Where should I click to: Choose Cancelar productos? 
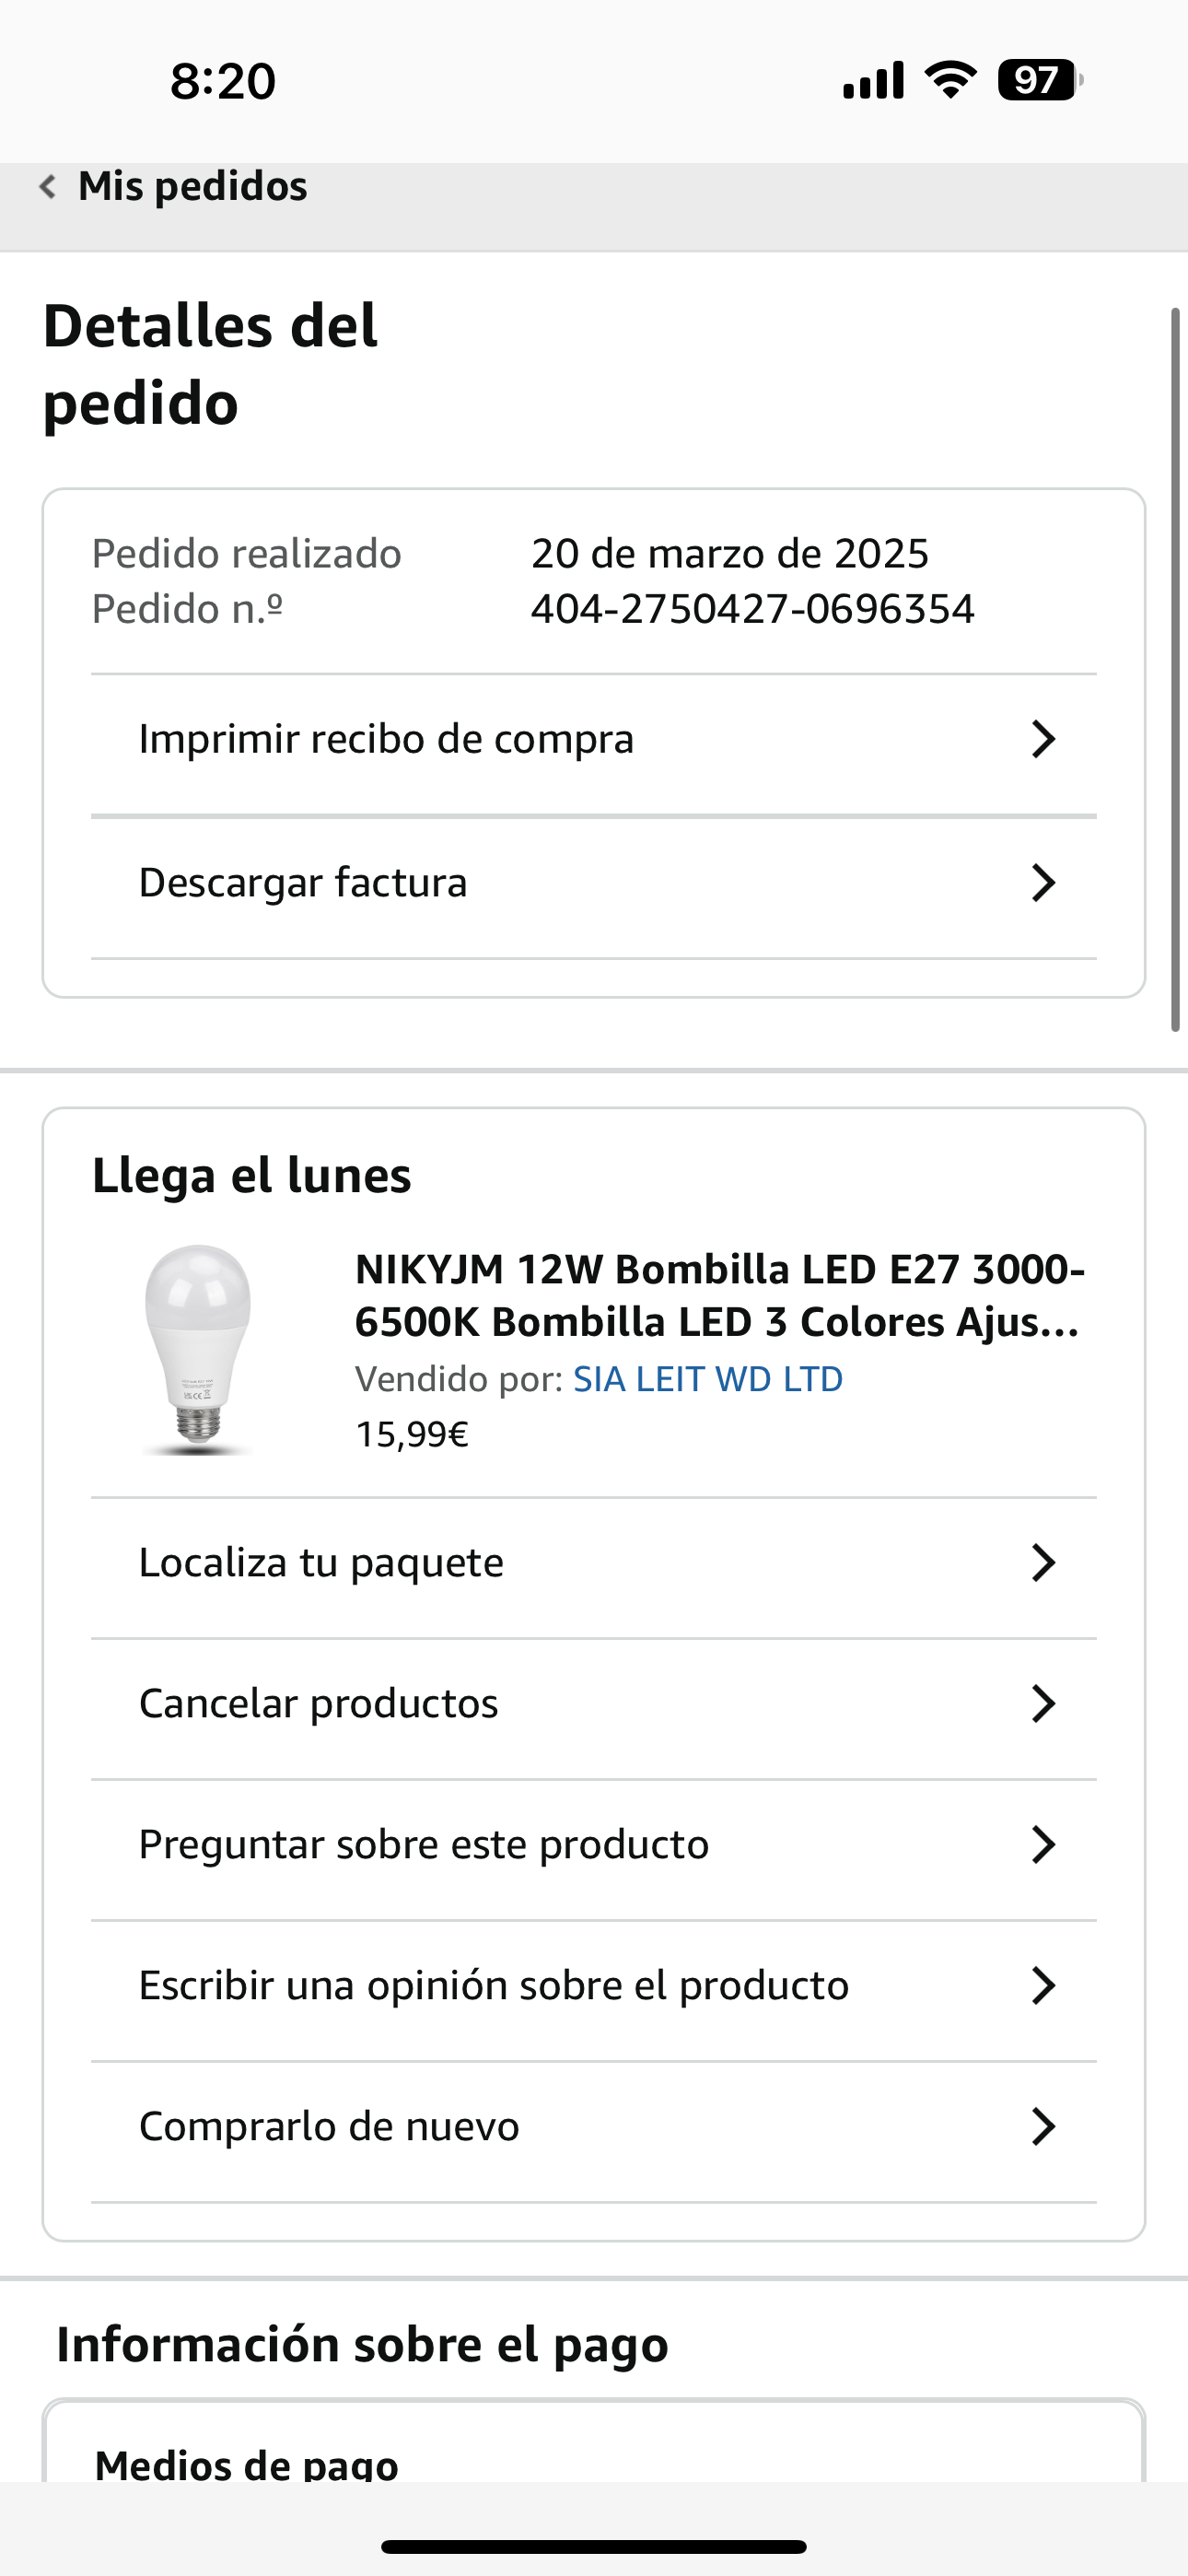click(318, 1703)
